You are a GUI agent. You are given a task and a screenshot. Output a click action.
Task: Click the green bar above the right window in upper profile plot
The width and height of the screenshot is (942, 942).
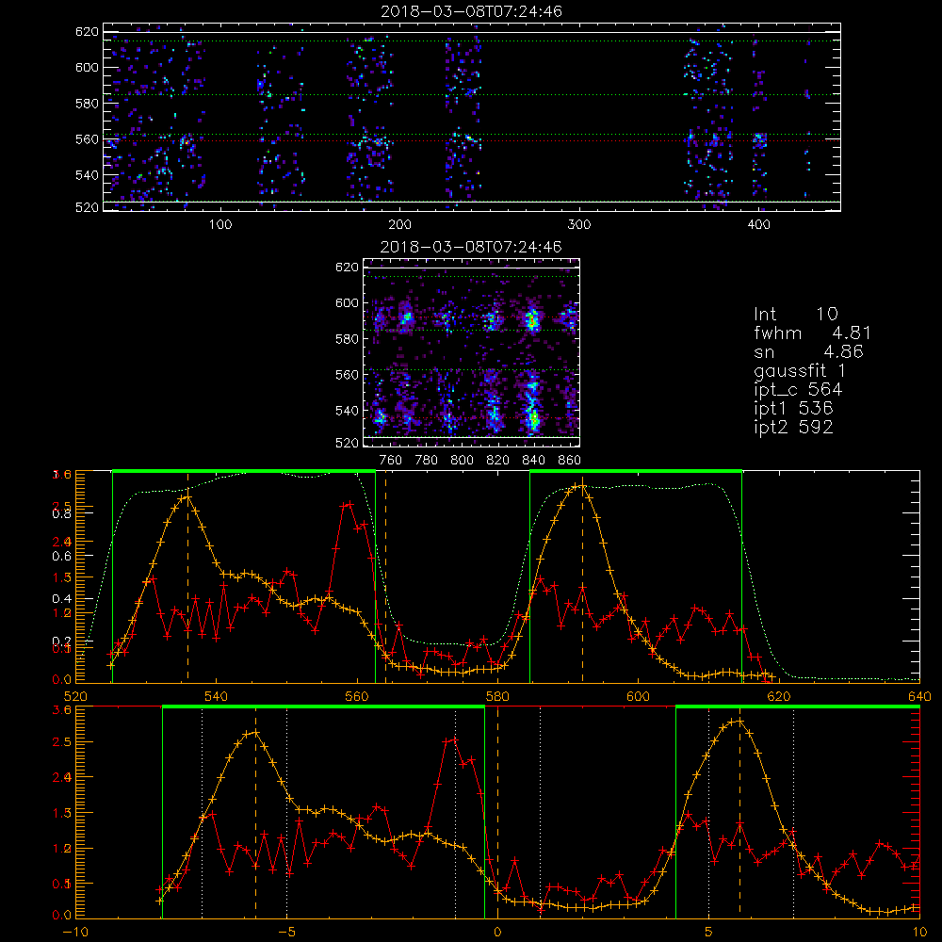coord(636,472)
